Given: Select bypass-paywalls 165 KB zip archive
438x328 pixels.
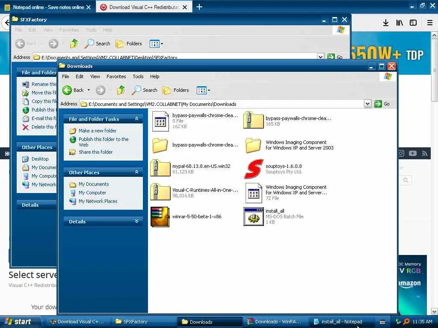Looking at the screenshot, I should click(253, 120).
